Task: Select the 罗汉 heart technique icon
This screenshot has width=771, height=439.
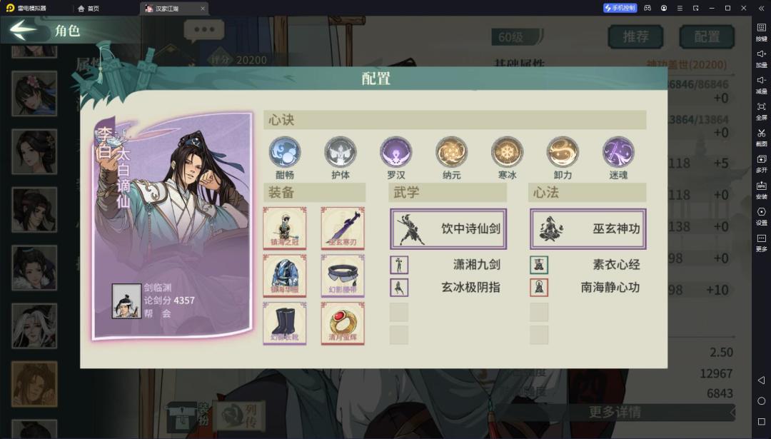Action: (395, 152)
